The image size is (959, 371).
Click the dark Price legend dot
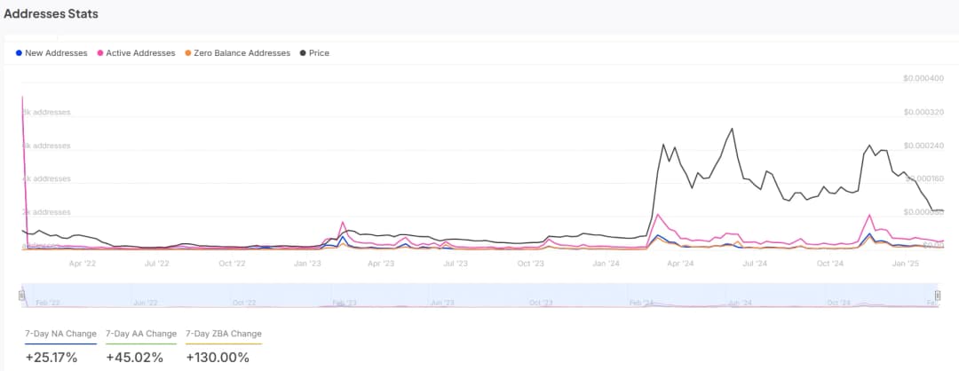303,53
